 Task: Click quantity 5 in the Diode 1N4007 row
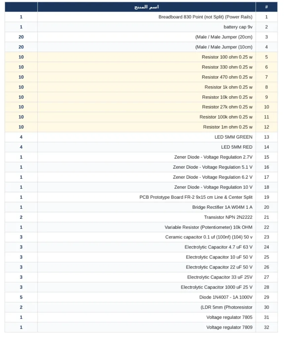pos(21,298)
